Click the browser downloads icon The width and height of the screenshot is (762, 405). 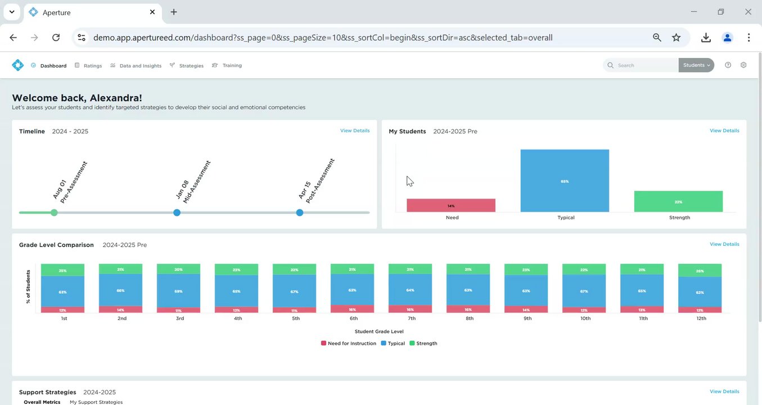click(706, 38)
